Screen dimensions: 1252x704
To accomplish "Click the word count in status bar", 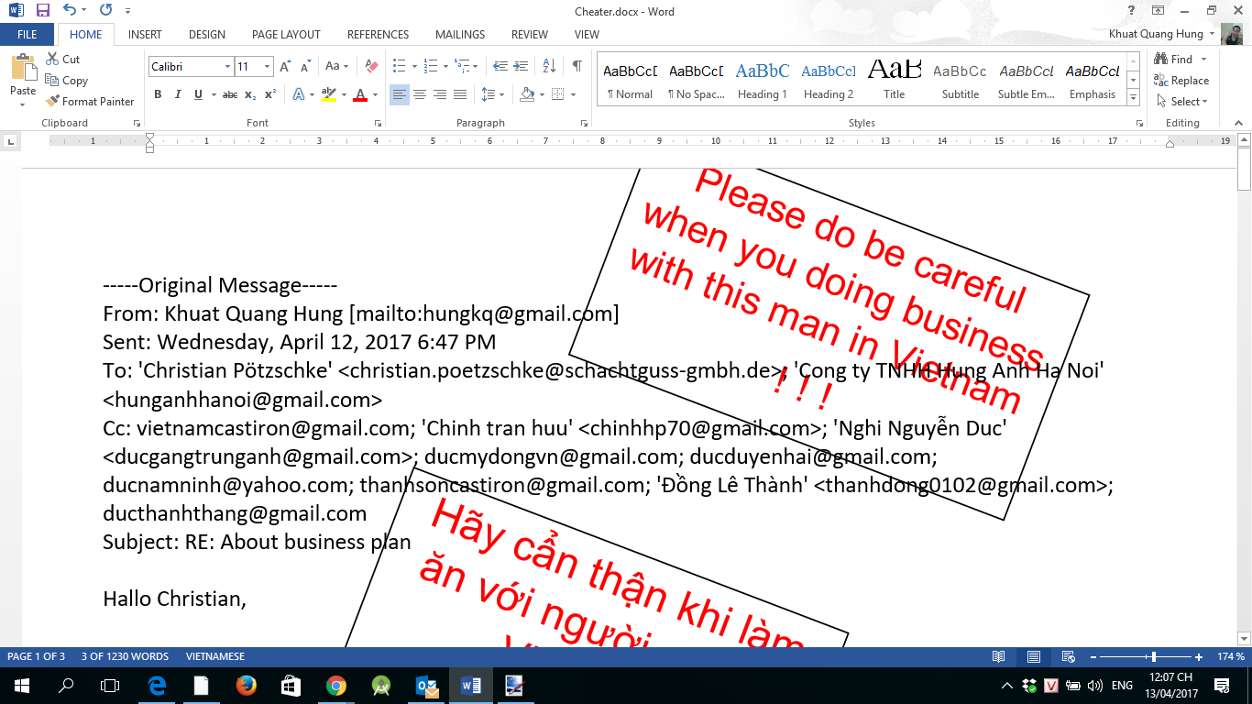I will pos(125,656).
